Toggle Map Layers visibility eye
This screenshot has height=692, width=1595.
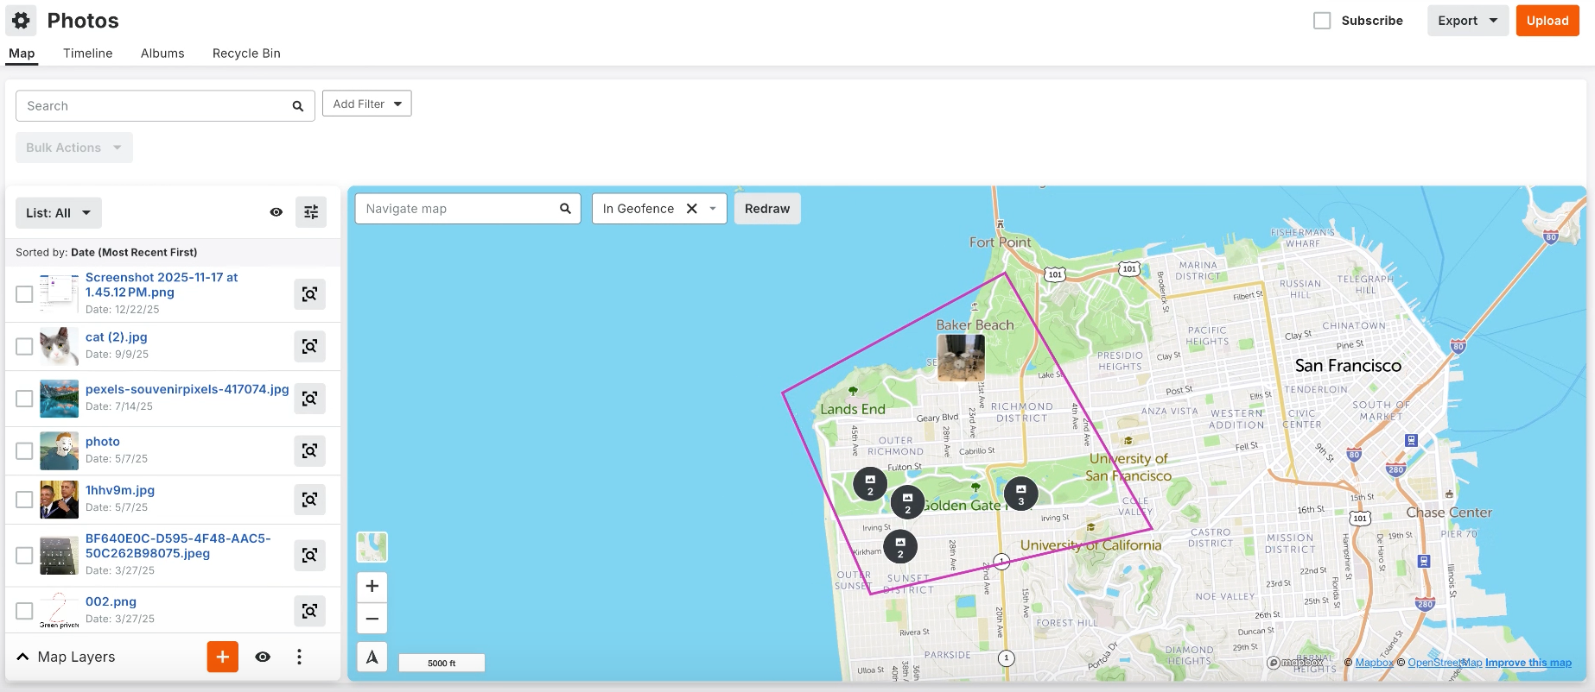(x=264, y=657)
